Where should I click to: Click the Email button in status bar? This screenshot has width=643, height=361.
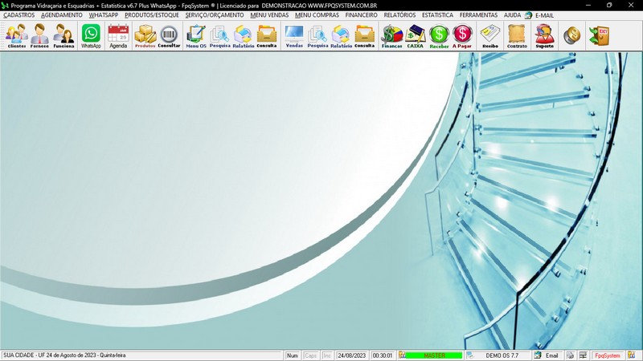551,355
